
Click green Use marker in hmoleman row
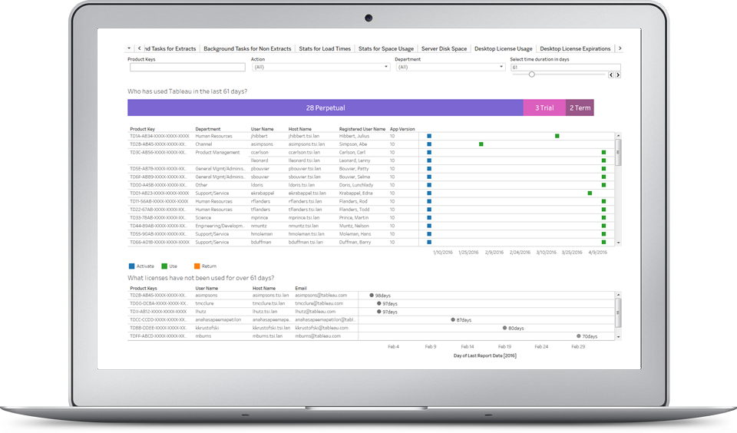(603, 233)
